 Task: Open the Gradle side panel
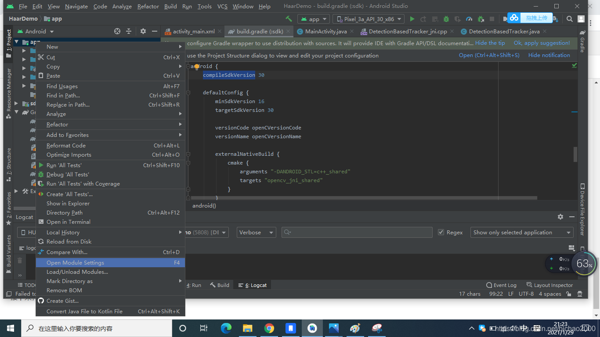tap(582, 41)
